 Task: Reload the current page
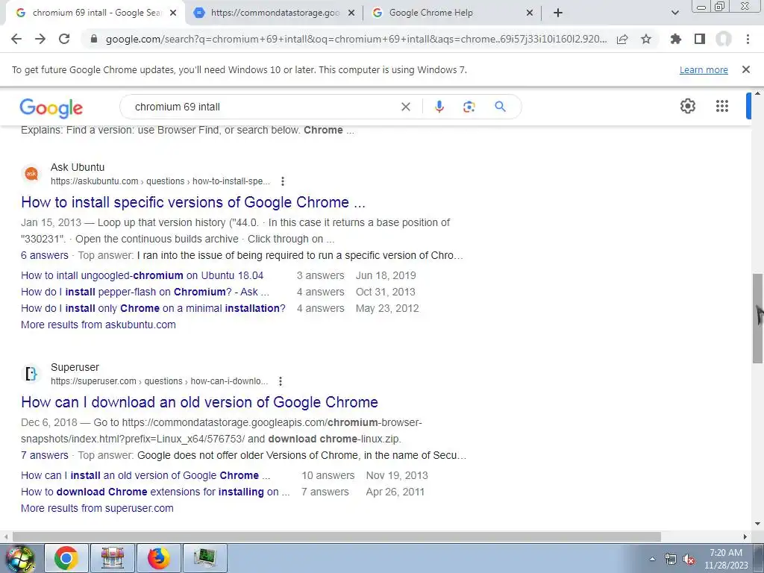click(64, 39)
